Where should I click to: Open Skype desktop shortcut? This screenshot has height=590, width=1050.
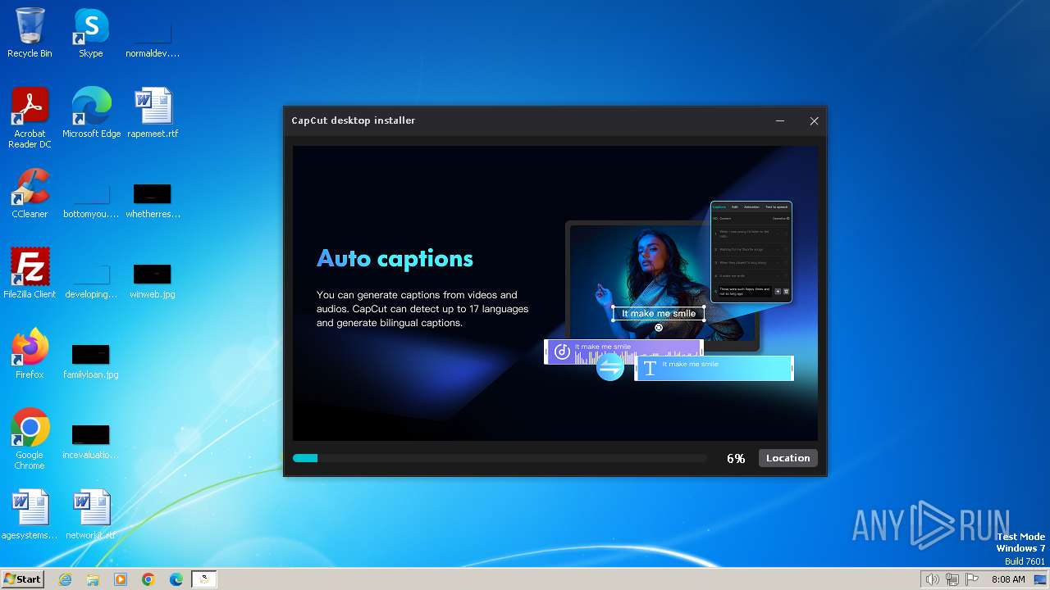91,34
